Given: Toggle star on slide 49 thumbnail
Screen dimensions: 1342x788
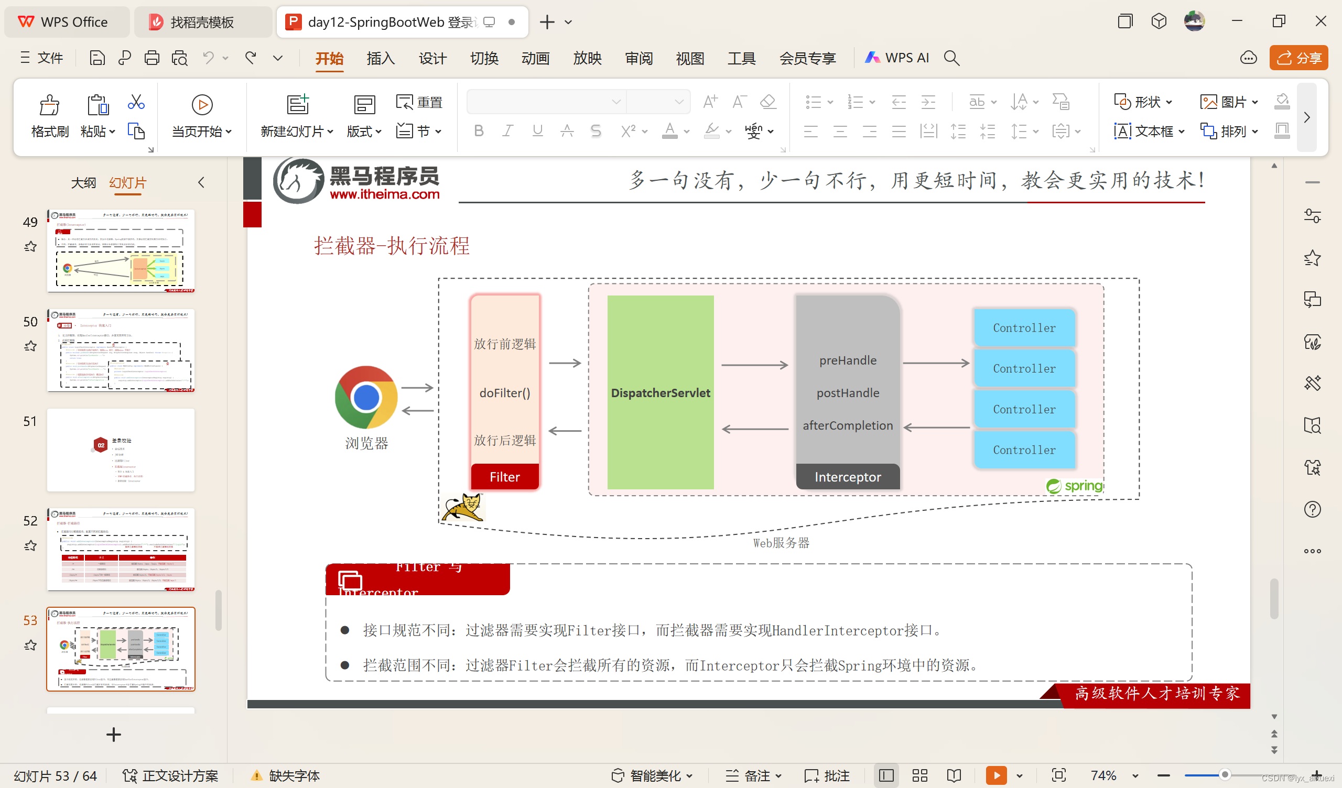Looking at the screenshot, I should point(30,247).
